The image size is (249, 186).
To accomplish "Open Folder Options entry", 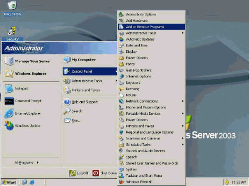I will pos(151,58).
